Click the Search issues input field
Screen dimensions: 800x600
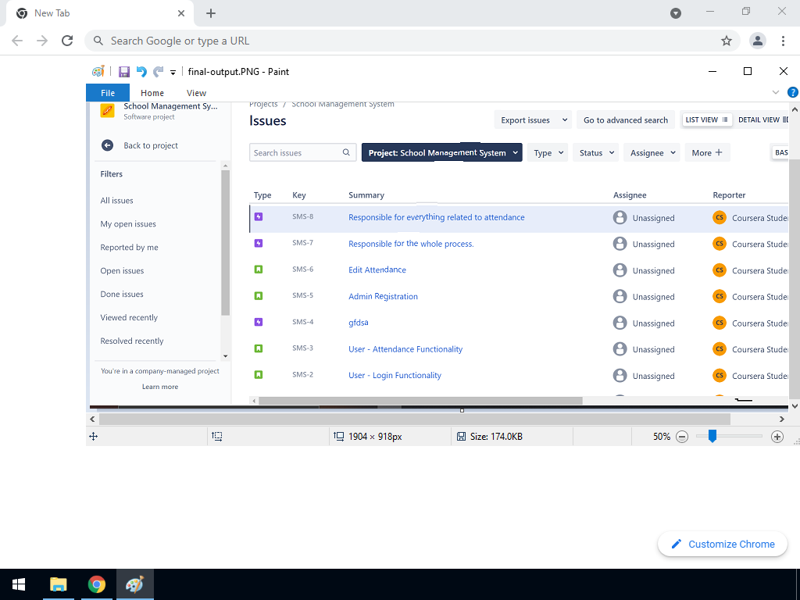click(302, 152)
